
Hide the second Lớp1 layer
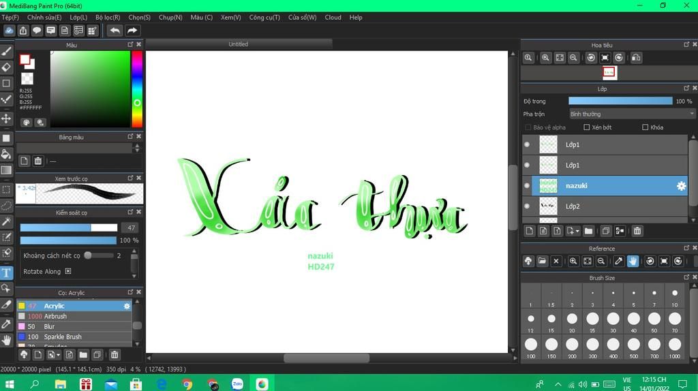coord(527,165)
